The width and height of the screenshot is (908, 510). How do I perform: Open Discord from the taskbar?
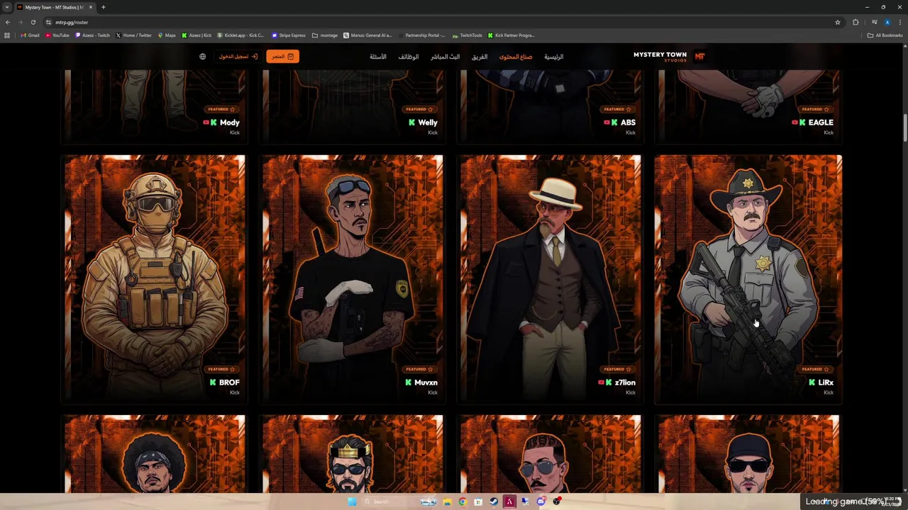coord(541,501)
